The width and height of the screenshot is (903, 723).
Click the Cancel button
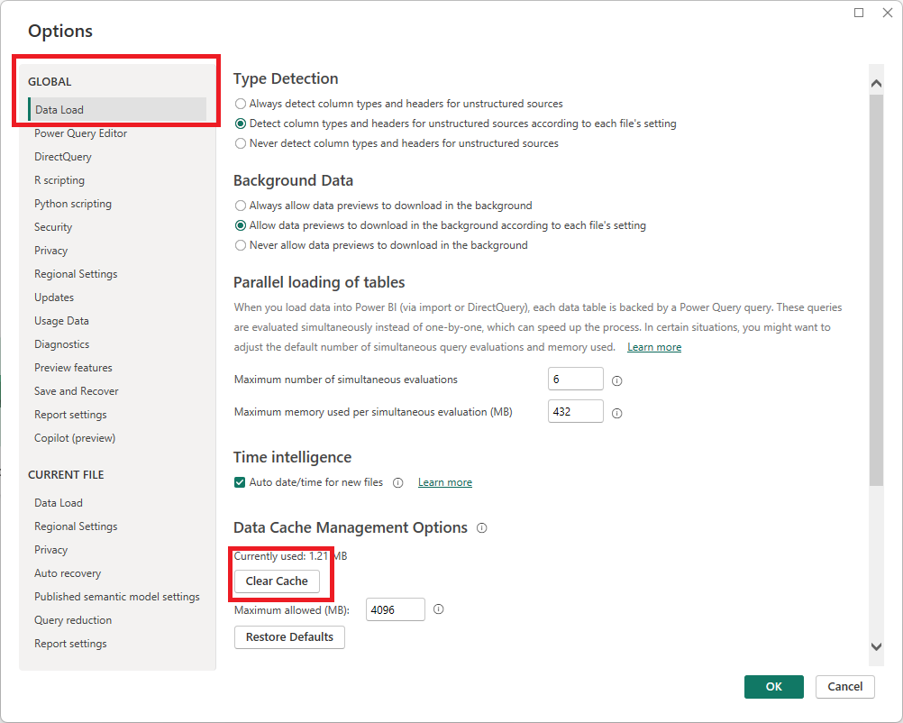844,687
